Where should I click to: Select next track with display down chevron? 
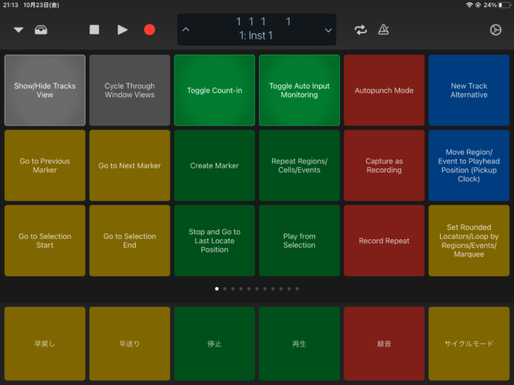pos(328,30)
